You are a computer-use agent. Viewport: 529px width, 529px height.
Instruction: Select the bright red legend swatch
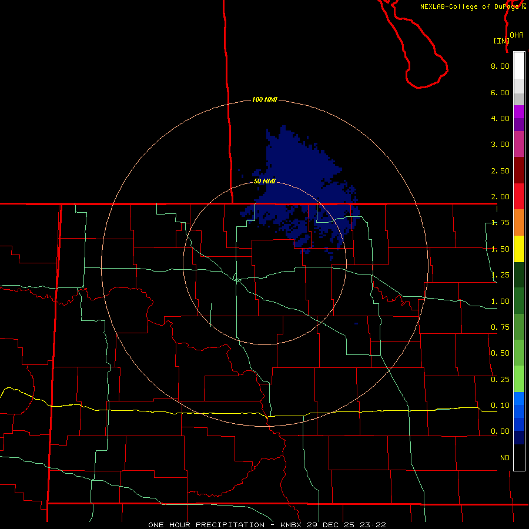pyautogui.click(x=519, y=196)
